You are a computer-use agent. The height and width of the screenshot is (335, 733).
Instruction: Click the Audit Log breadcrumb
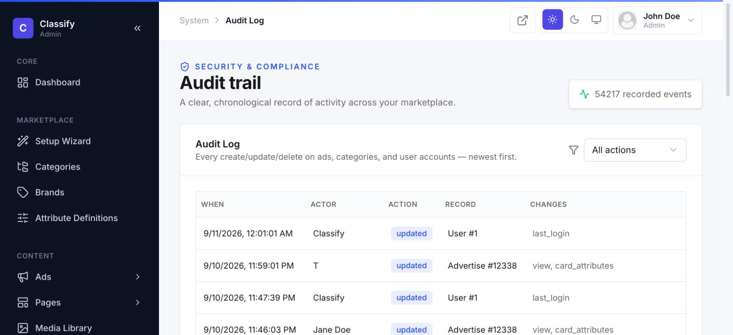(x=244, y=21)
